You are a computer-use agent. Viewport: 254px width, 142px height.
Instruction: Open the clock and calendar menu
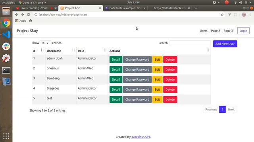133,2
